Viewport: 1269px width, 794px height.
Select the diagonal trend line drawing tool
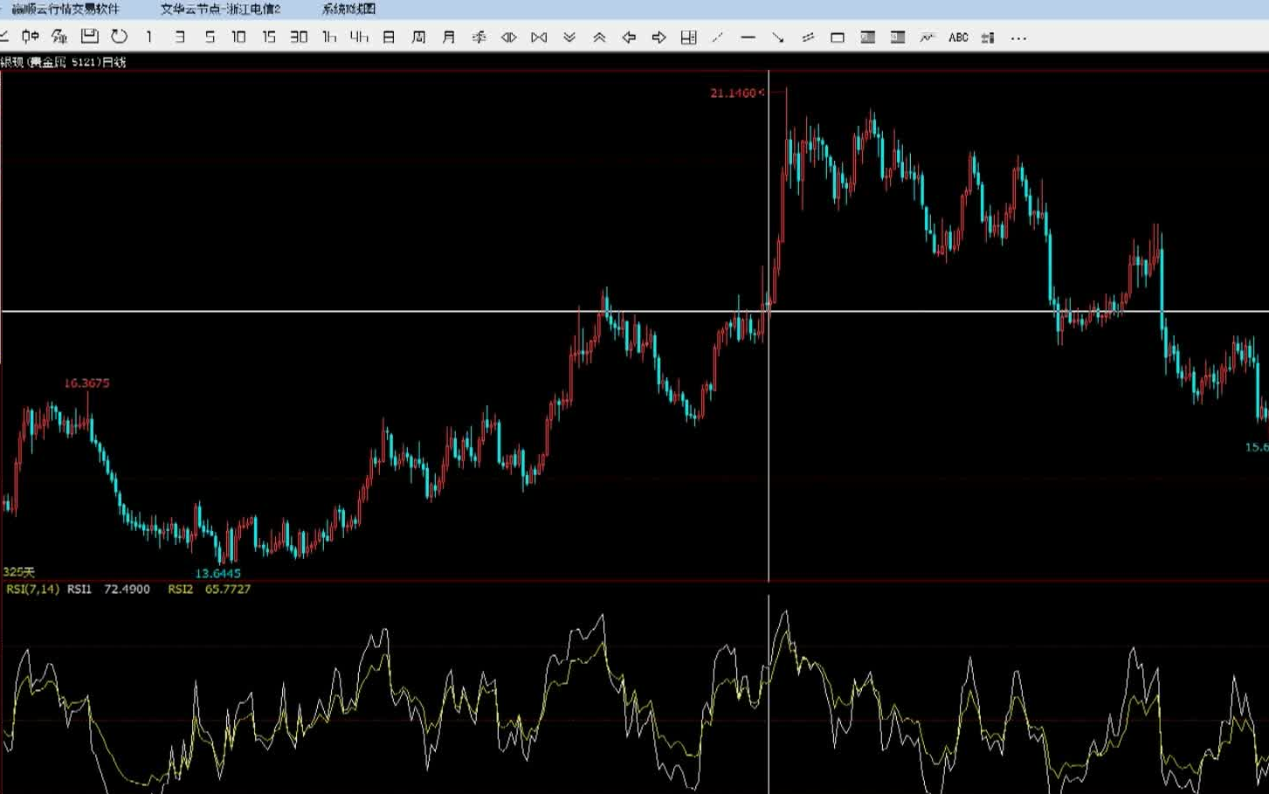click(718, 38)
